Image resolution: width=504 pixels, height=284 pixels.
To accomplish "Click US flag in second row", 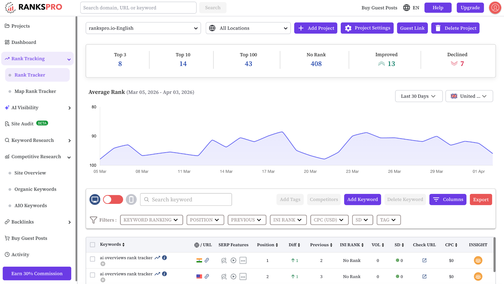I will 199,276.
